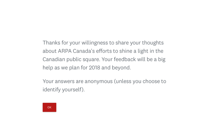Click the word "help" in the fourth line
The height and width of the screenshot is (120, 214).
pyautogui.click(x=48, y=67)
